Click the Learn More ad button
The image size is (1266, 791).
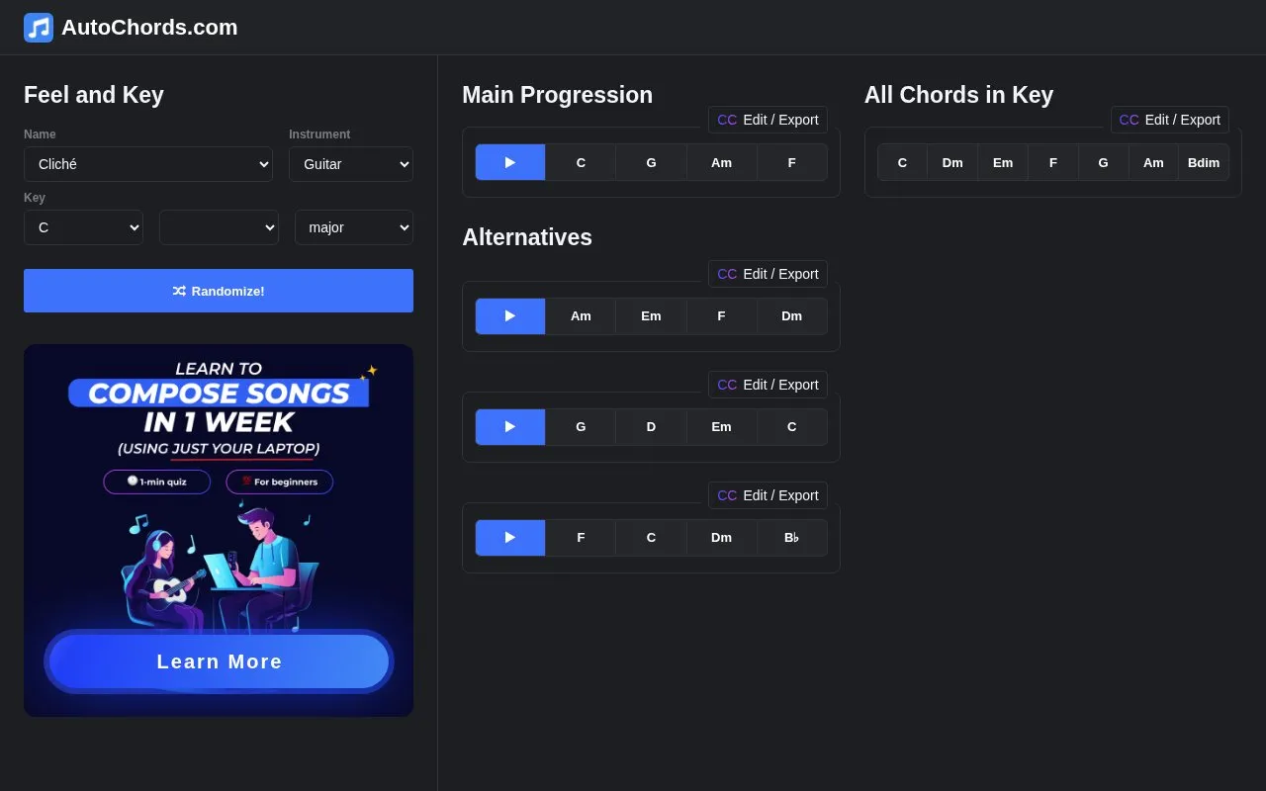[x=219, y=661]
